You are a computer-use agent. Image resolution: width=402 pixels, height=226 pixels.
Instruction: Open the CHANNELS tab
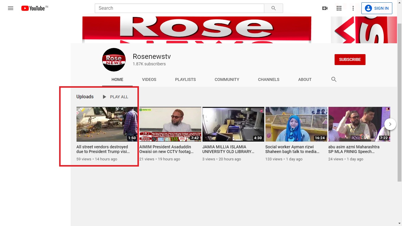tap(269, 79)
